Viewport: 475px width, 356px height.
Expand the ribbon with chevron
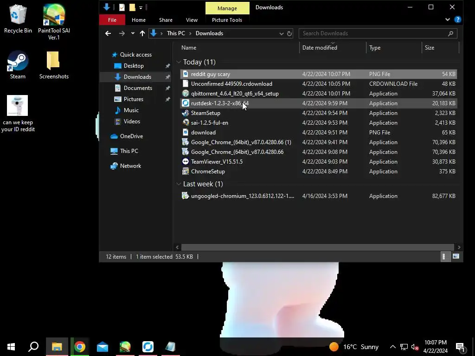coord(448,19)
